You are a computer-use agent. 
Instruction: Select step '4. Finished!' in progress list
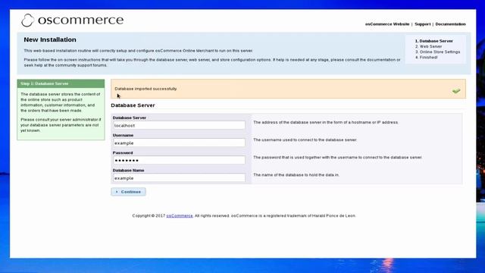(x=426, y=58)
